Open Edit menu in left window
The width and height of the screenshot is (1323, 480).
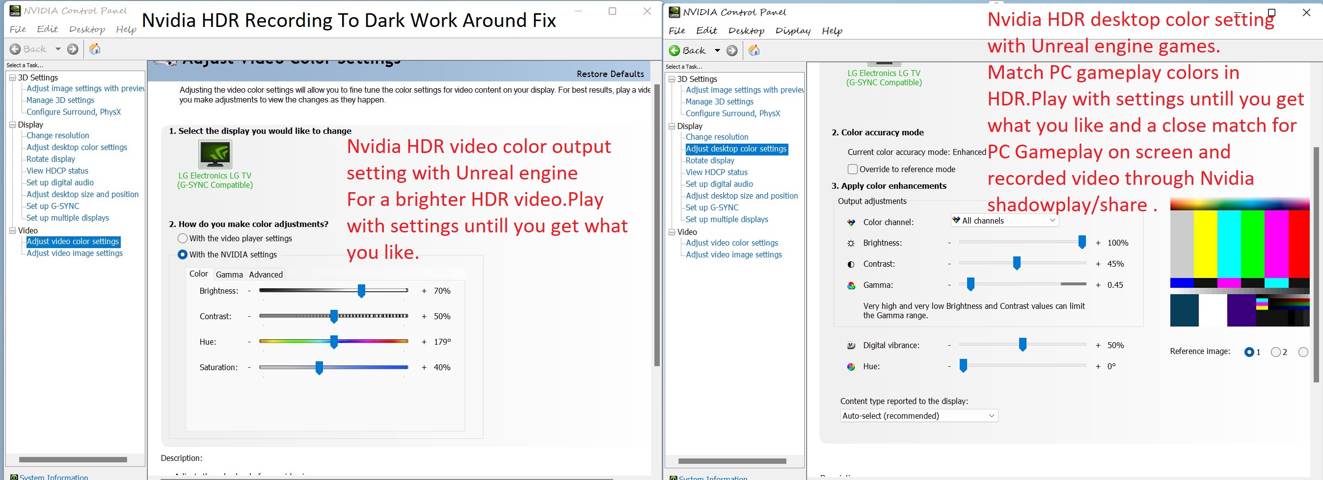point(47,29)
